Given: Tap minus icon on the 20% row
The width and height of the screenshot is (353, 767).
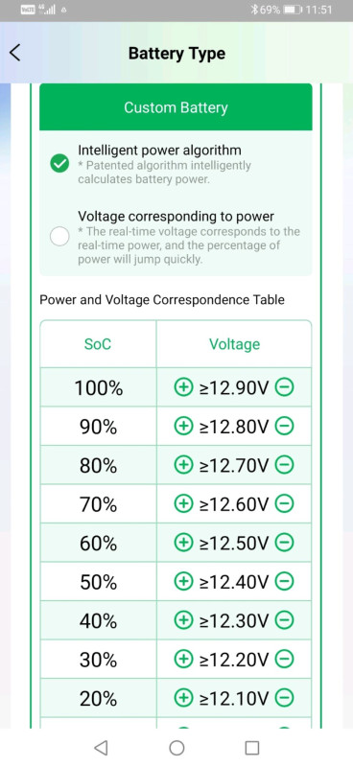Looking at the screenshot, I should pyautogui.click(x=285, y=699).
